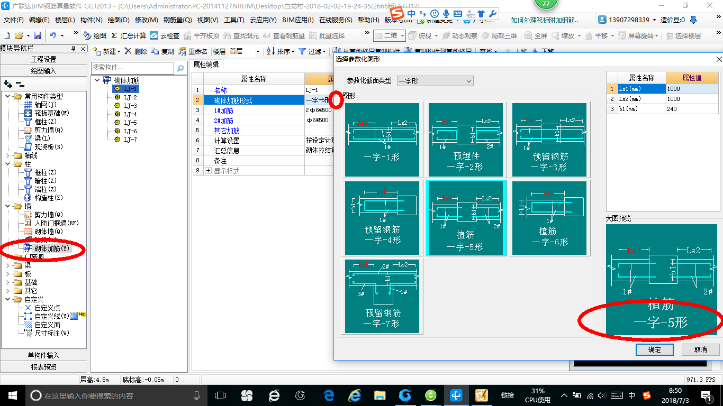The width and height of the screenshot is (723, 406).
Task: Click 绘图 drawing toolbar button
Action: (95, 35)
